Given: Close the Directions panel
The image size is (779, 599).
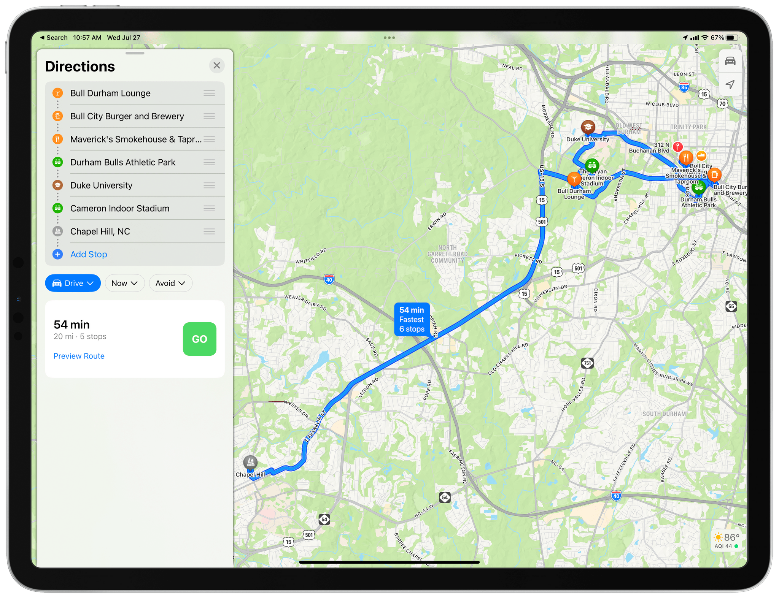Looking at the screenshot, I should click(x=217, y=65).
